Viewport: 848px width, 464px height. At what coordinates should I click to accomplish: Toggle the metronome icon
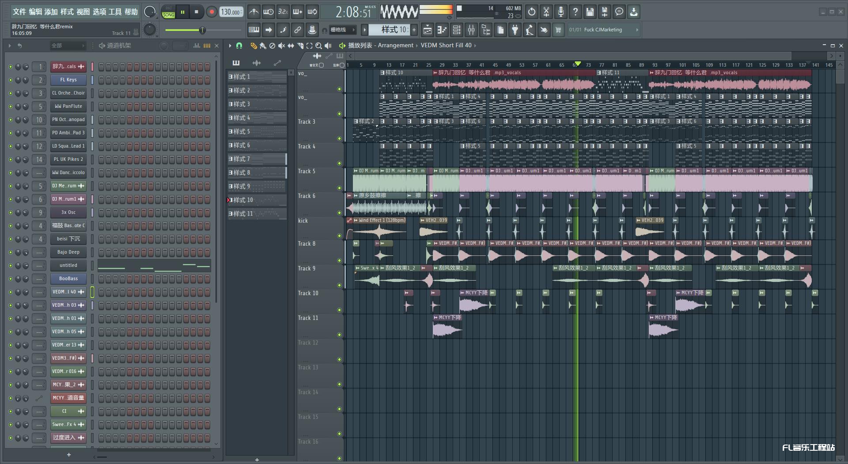(254, 12)
